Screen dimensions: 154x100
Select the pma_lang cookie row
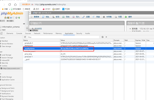tap(88, 54)
